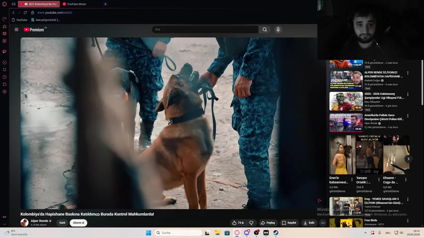Viewport: 424px width, 238px height.
Task: Click the YouTube Premium logo
Action: [x=34, y=29]
